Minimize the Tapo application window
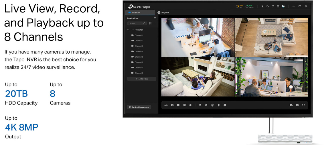Image resolution: width=324 pixels, height=149 pixels. click(x=293, y=6)
